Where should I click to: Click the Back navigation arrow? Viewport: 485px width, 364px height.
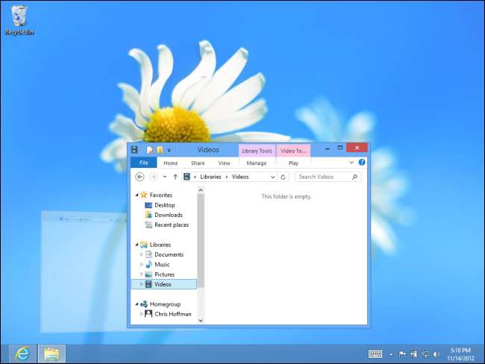point(140,177)
